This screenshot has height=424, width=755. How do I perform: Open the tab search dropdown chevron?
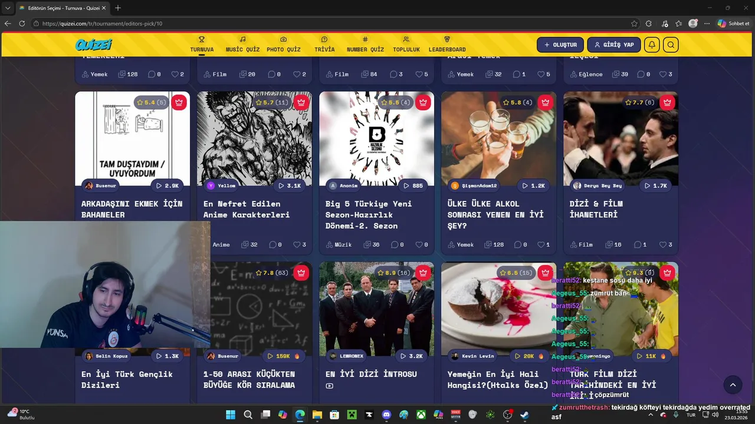tap(7, 8)
